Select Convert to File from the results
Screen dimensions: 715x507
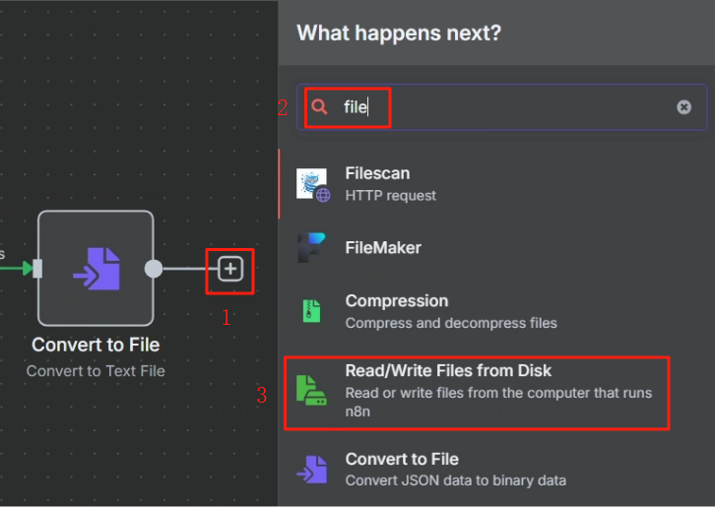496,470
